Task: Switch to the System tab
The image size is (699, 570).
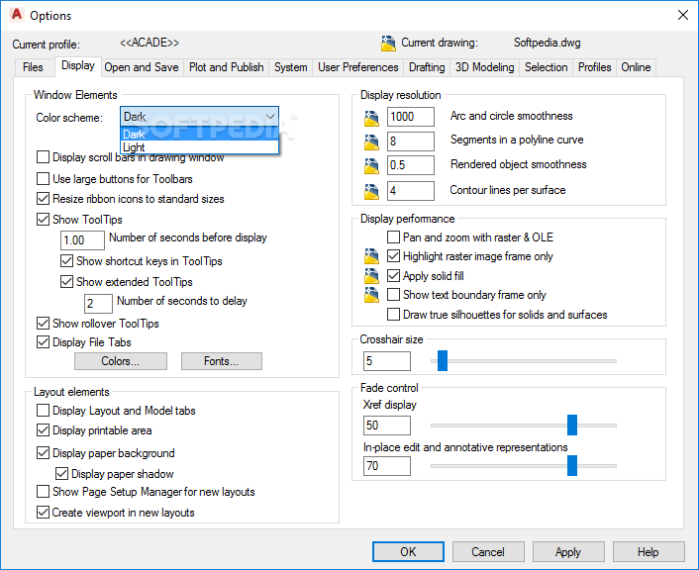Action: pyautogui.click(x=291, y=67)
